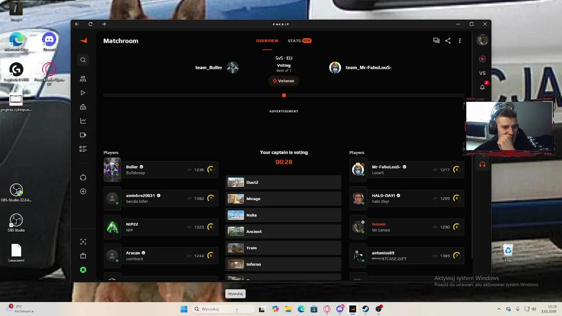This screenshot has width=562, height=316.
Task: Click the Veteran badge button
Action: click(x=284, y=81)
